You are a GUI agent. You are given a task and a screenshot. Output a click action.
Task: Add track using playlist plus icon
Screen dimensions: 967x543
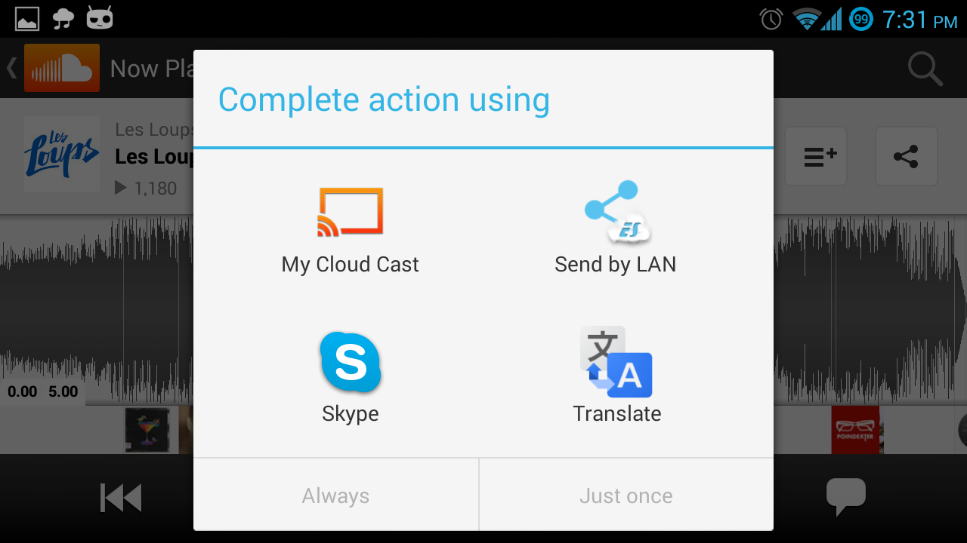pyautogui.click(x=816, y=157)
